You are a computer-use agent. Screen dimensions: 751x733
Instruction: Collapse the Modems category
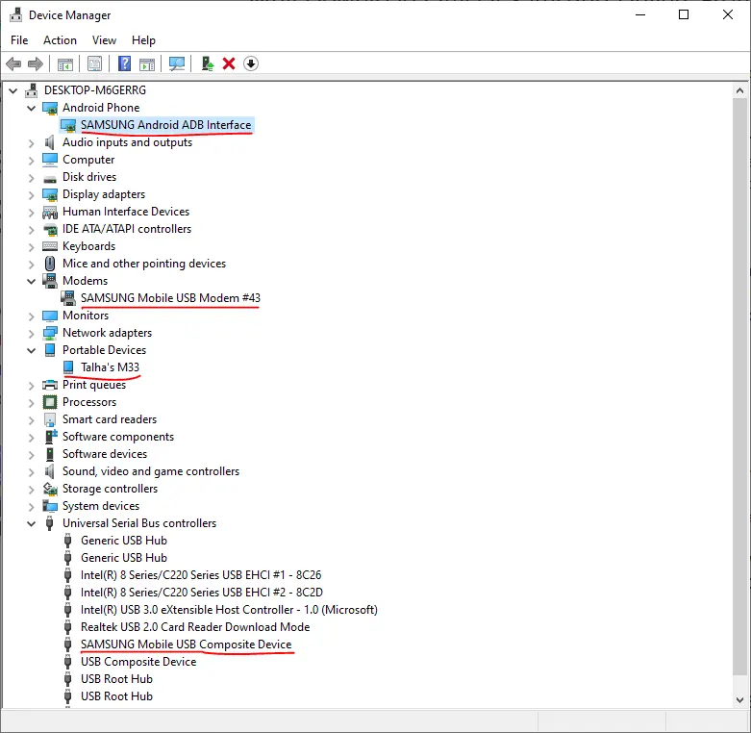click(x=31, y=281)
